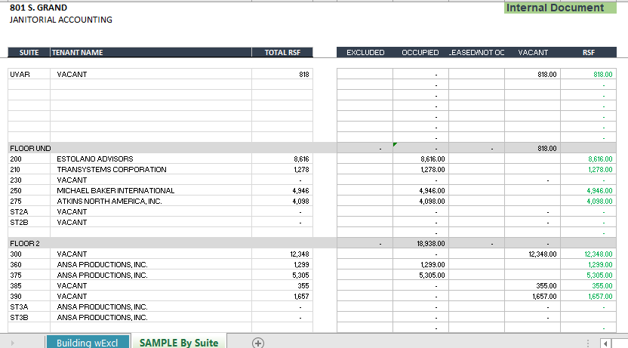
Task: Select the TRANSYSTEMS CORPORATION tenant cell
Action: [151, 169]
